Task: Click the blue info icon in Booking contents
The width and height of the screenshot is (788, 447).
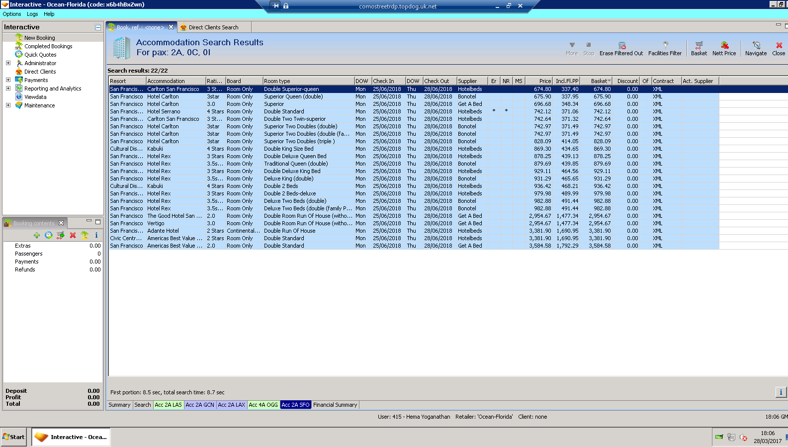Action: pos(96,235)
